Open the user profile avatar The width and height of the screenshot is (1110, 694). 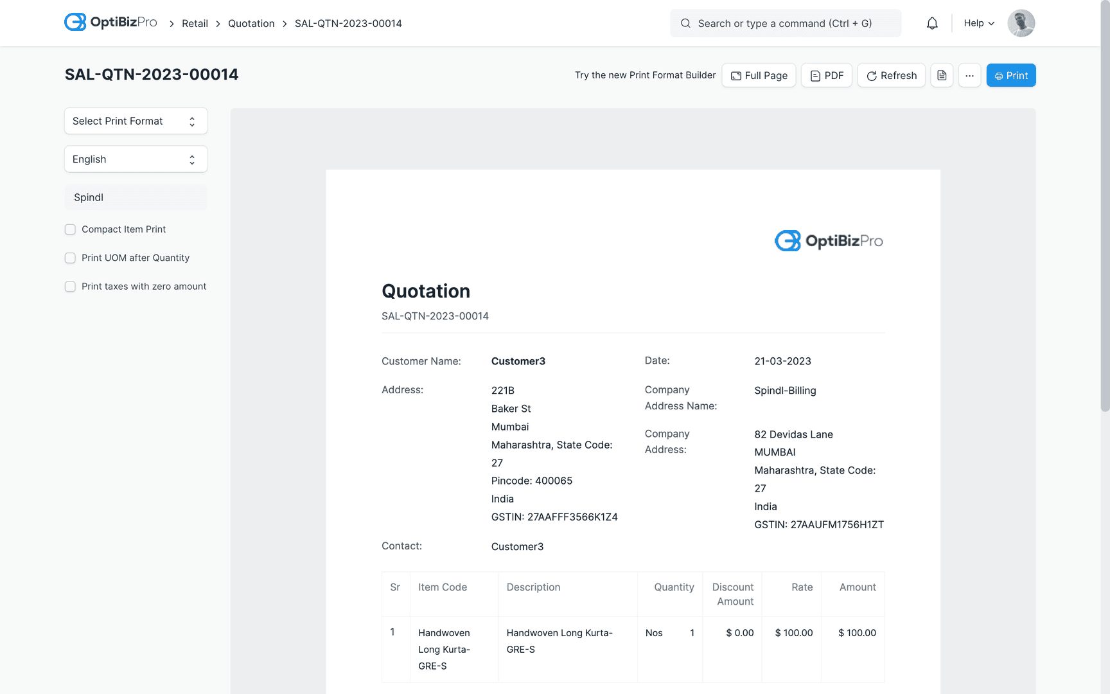pyautogui.click(x=1021, y=23)
